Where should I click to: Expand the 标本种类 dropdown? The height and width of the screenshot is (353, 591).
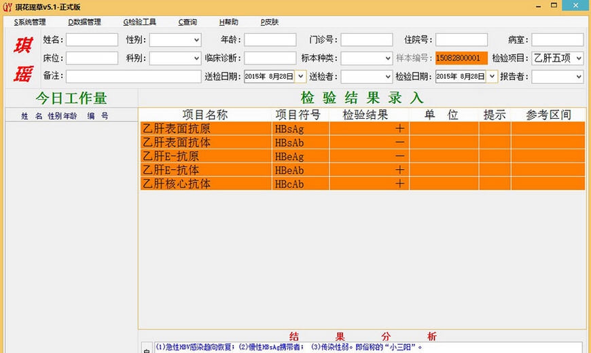tap(388, 58)
